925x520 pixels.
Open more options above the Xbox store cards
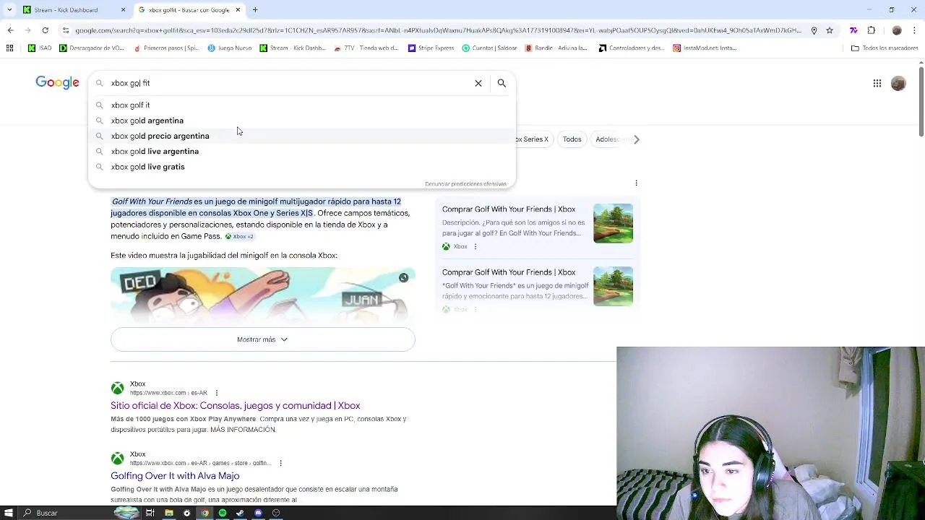(636, 183)
